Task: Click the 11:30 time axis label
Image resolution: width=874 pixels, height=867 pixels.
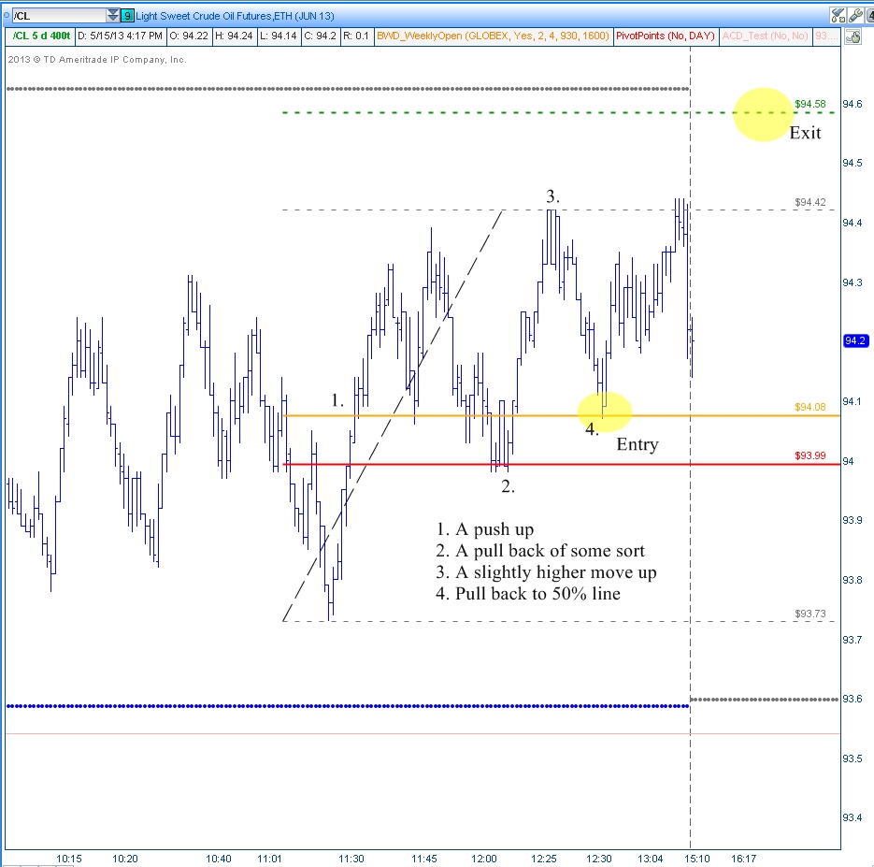Action: tap(351, 858)
